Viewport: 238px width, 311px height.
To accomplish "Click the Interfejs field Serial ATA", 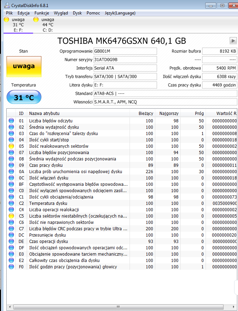I will 125,68.
